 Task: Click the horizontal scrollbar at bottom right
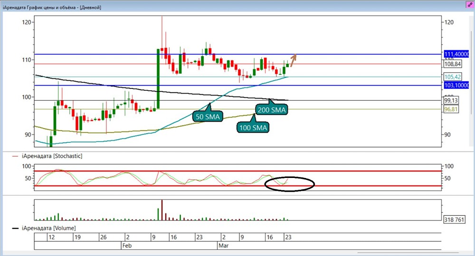[408, 253]
